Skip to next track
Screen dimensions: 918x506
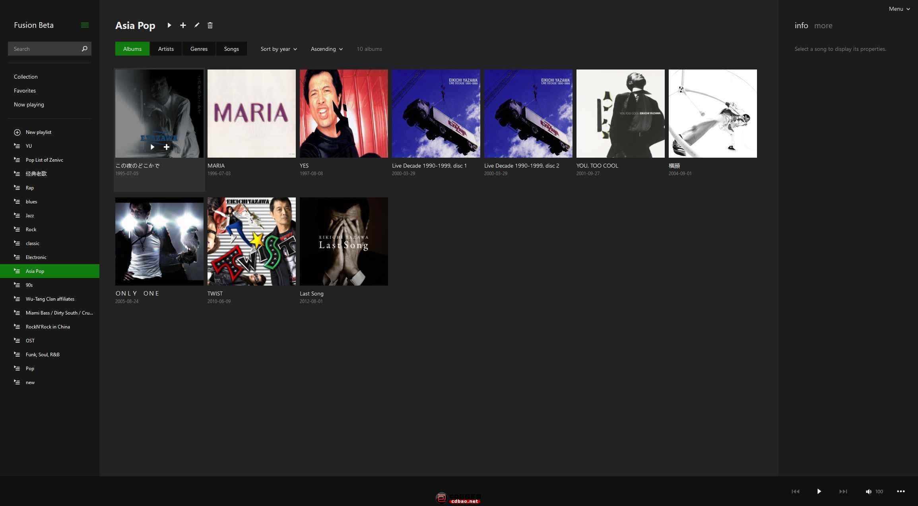(843, 491)
